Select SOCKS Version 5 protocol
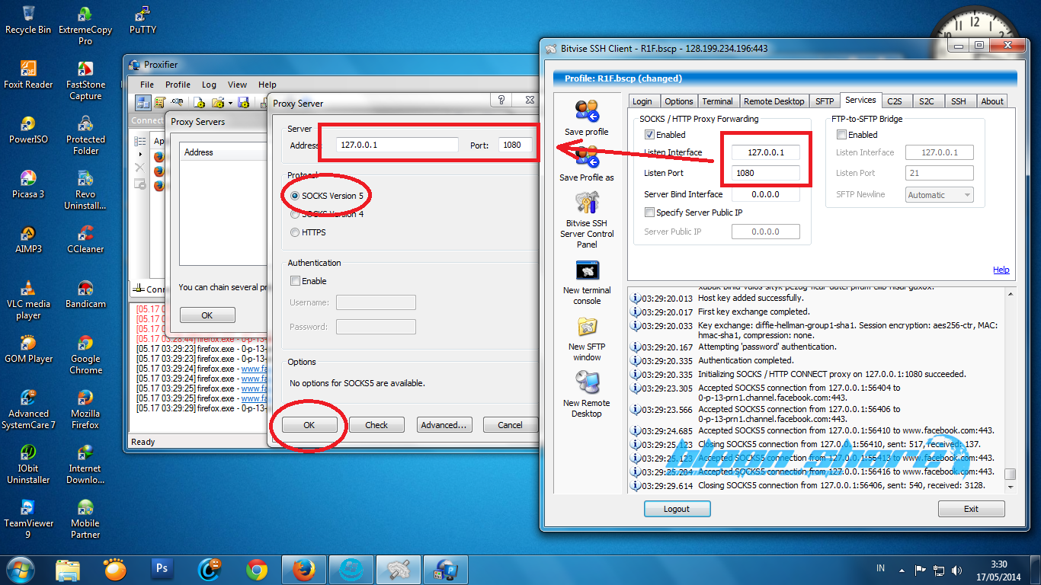1041x585 pixels. tap(295, 196)
